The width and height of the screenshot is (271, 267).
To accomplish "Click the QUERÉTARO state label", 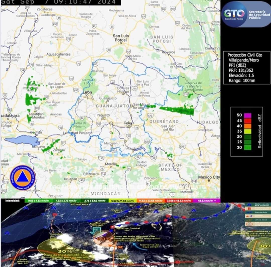I will pos(164,121).
